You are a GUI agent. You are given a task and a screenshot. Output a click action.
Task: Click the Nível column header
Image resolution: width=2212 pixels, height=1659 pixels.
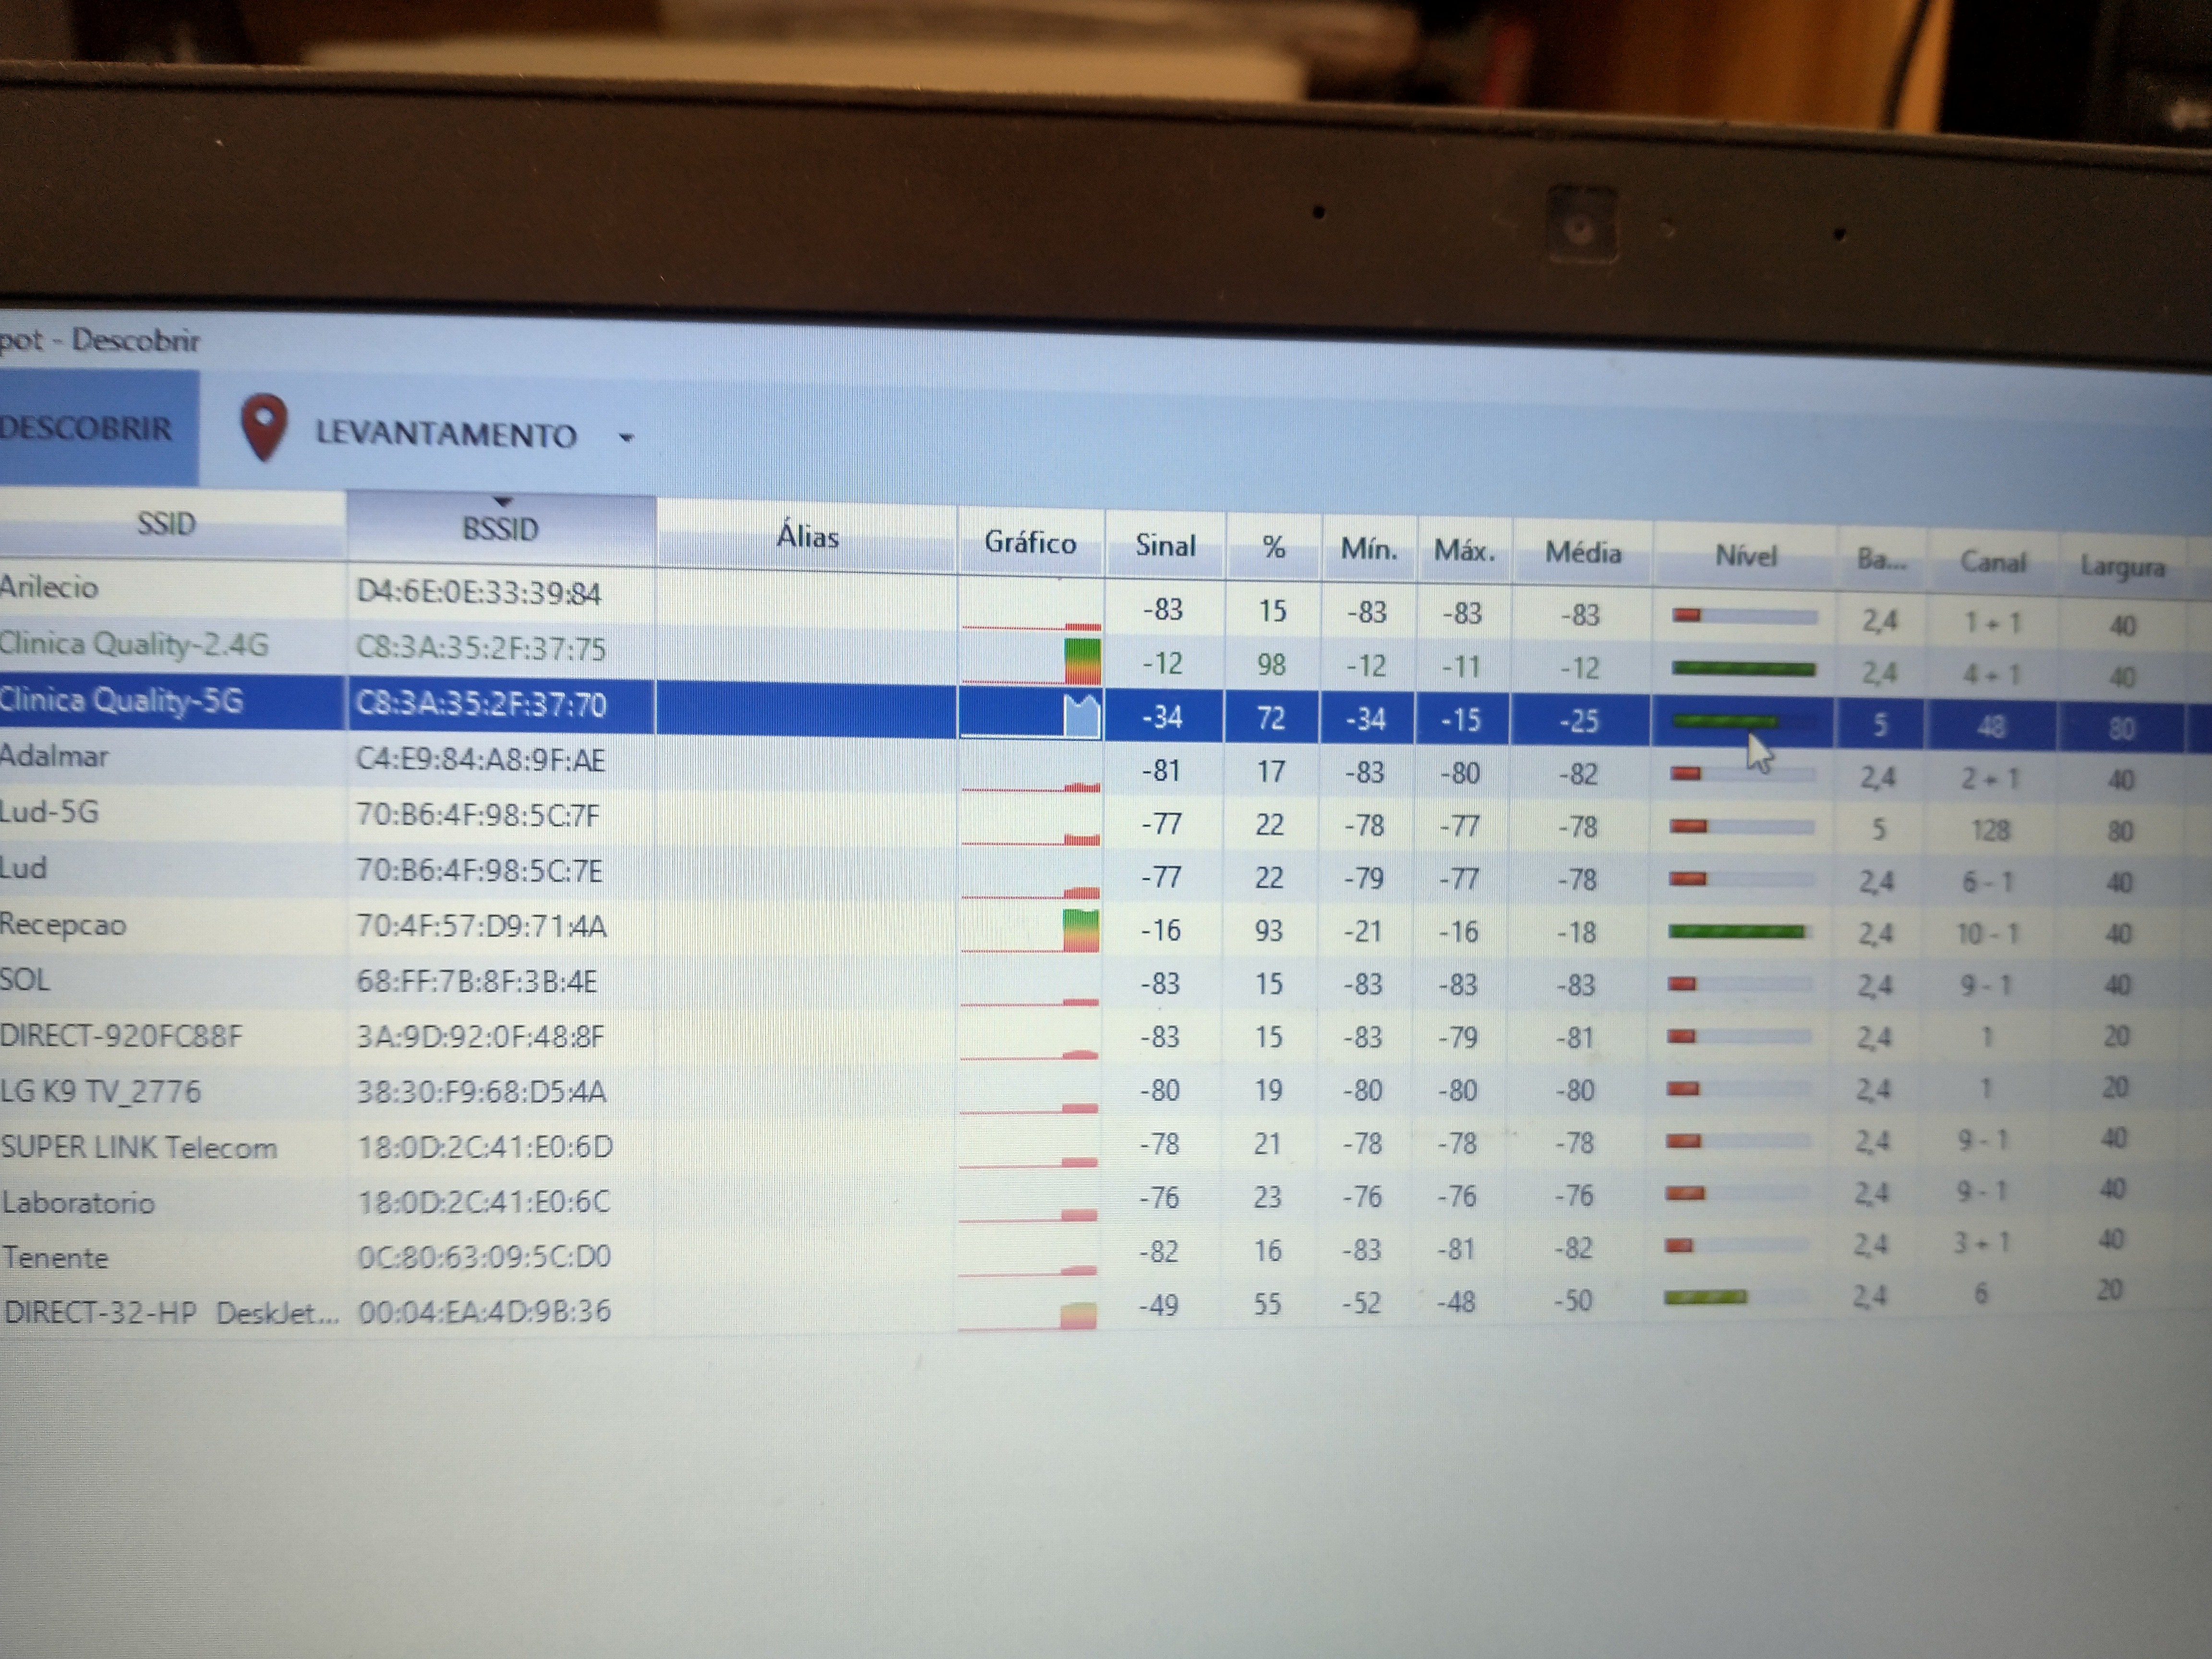click(1745, 556)
